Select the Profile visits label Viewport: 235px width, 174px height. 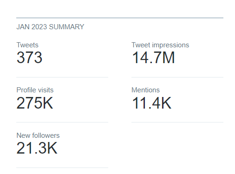(x=35, y=90)
